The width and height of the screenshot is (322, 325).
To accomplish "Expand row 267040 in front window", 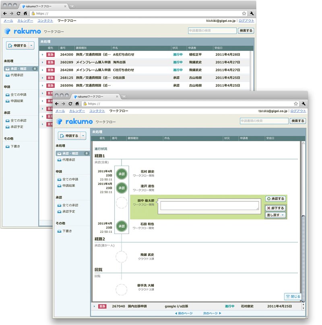I will [x=94, y=306].
